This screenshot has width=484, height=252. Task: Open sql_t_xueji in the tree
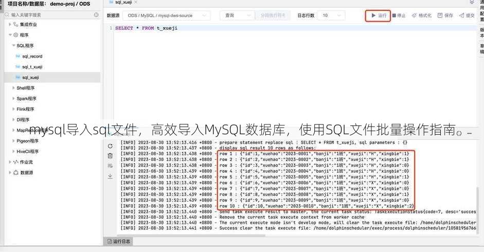tap(32, 67)
